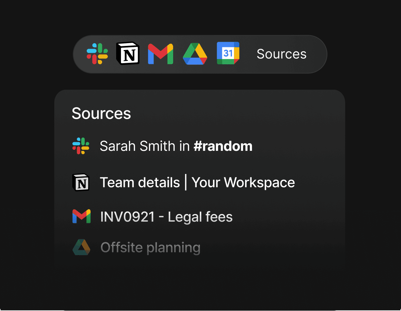Click the Sources label in the top pill
401x311 pixels.
click(x=282, y=54)
